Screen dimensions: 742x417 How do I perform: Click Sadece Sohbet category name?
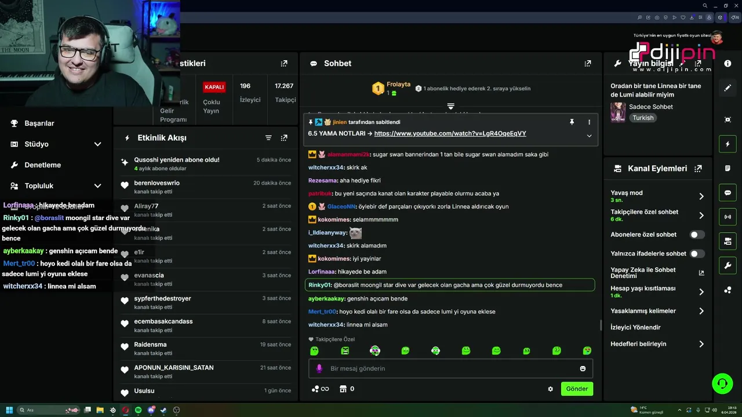[x=651, y=107]
